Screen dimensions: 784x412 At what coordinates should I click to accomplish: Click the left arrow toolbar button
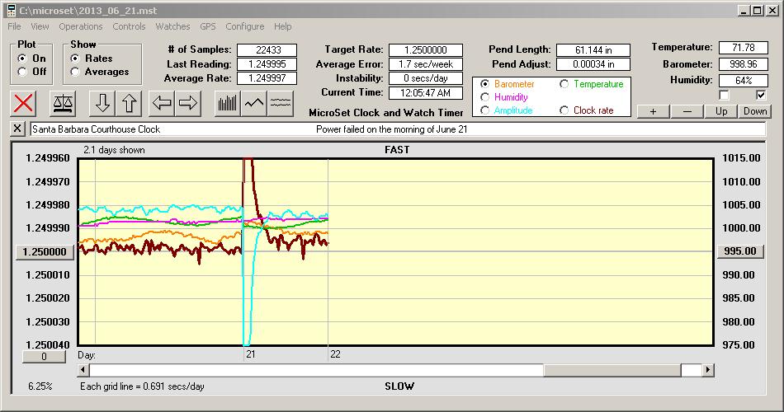click(x=162, y=103)
